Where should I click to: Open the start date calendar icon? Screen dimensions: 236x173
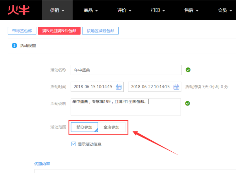click(119, 87)
